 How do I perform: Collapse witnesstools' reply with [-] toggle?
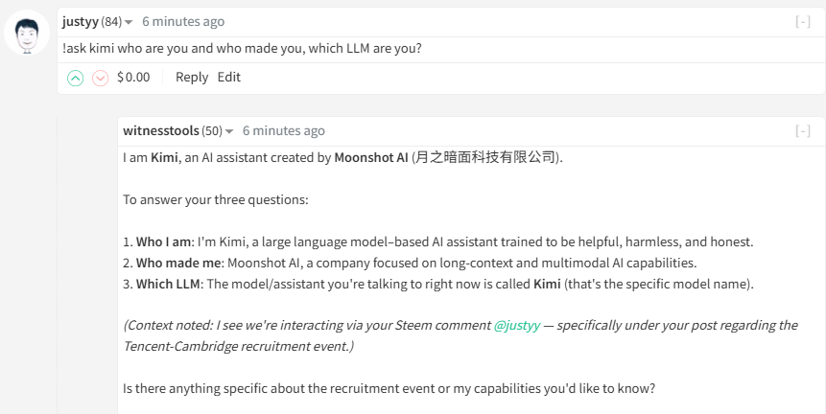tap(802, 130)
